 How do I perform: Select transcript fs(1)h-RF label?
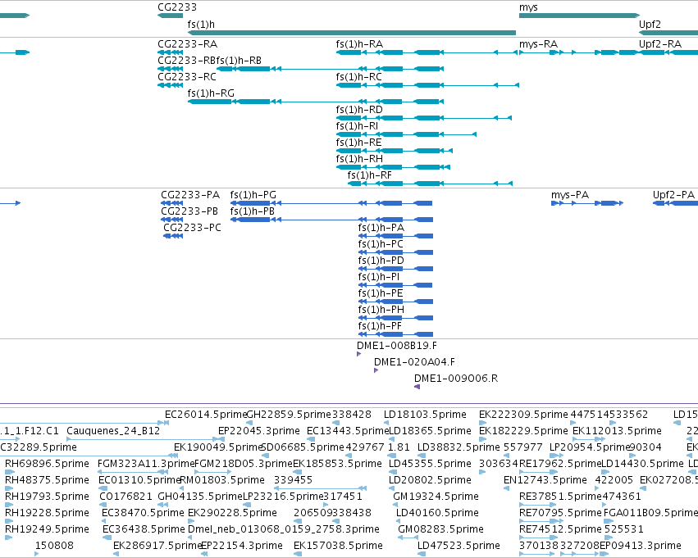(x=369, y=175)
